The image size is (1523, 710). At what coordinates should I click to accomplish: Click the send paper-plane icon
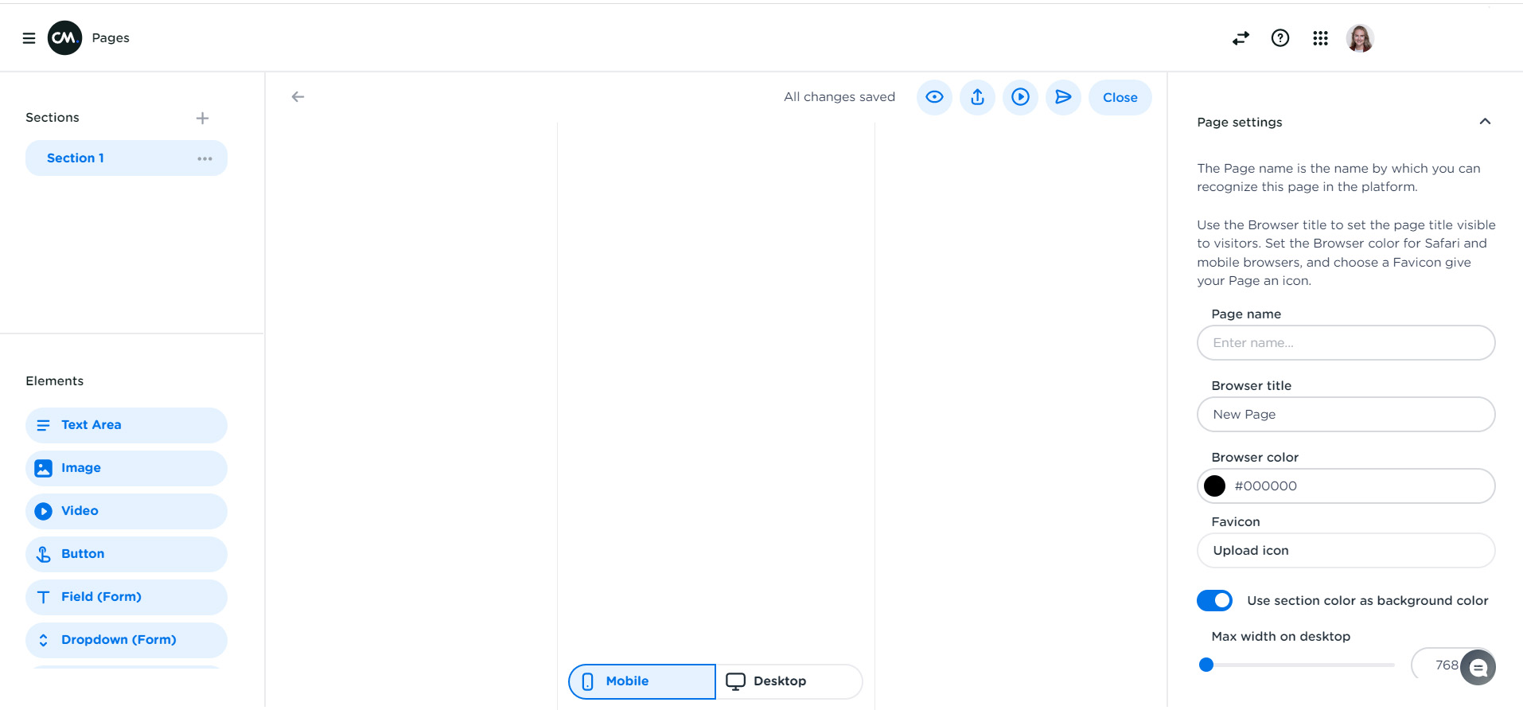[x=1063, y=97]
